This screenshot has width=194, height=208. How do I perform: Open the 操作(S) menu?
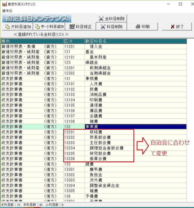(x=7, y=11)
